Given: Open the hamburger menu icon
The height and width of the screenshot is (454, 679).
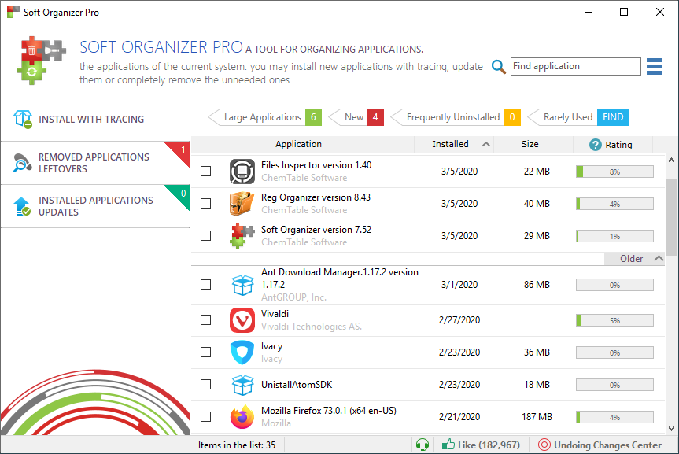Looking at the screenshot, I should click(x=655, y=67).
